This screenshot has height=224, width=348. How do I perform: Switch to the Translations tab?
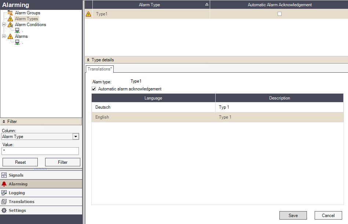[100, 69]
